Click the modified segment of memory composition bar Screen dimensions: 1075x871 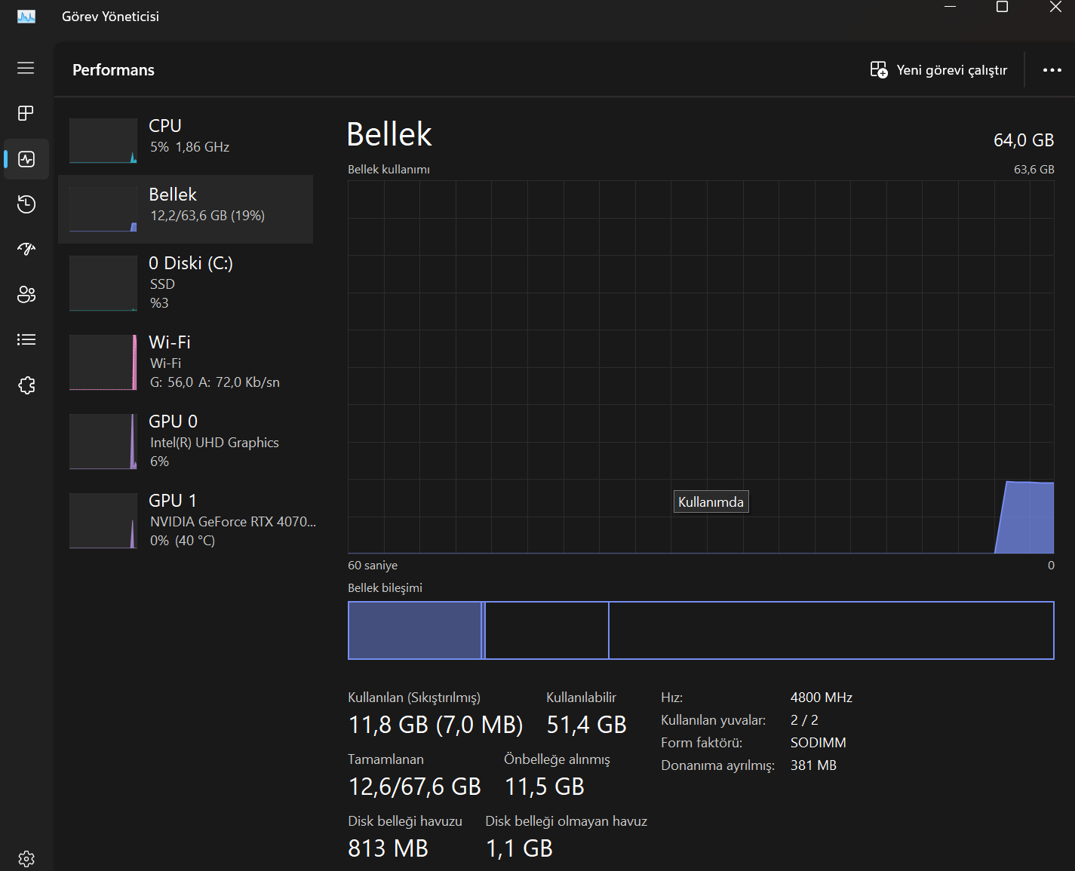[x=483, y=630]
